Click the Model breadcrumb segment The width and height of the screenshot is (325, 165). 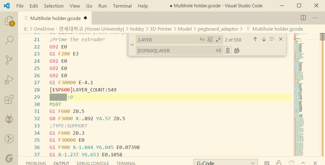click(185, 29)
